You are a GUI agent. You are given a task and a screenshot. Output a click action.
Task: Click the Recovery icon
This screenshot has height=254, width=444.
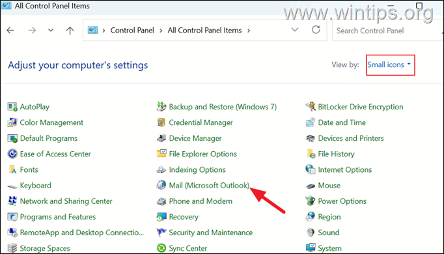(161, 217)
